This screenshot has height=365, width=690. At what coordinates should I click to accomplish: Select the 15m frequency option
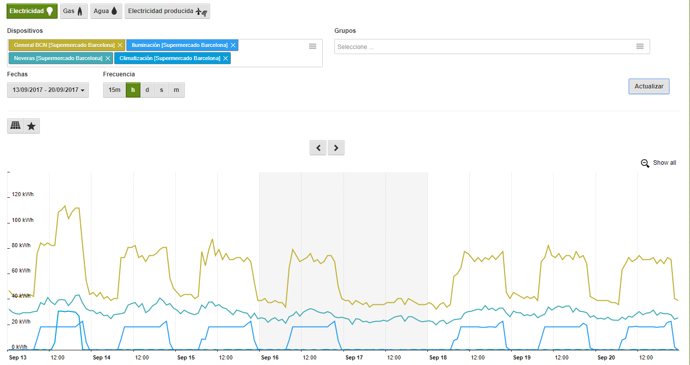point(115,90)
